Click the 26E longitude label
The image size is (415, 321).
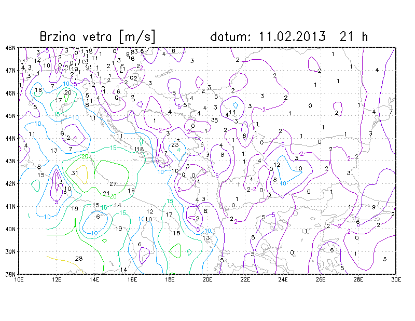321,279
